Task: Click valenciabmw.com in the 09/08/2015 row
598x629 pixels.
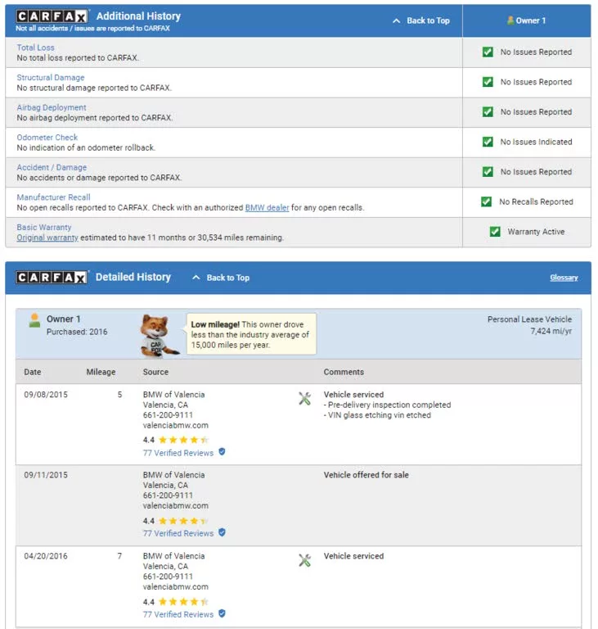Action: pos(176,425)
